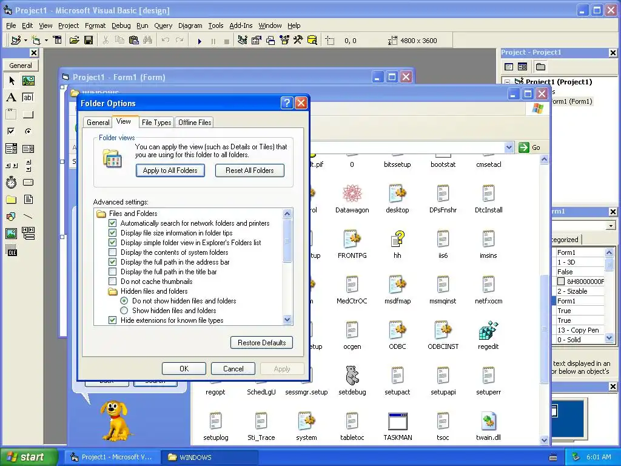Click Toggle Folders in Project panel

click(540, 67)
